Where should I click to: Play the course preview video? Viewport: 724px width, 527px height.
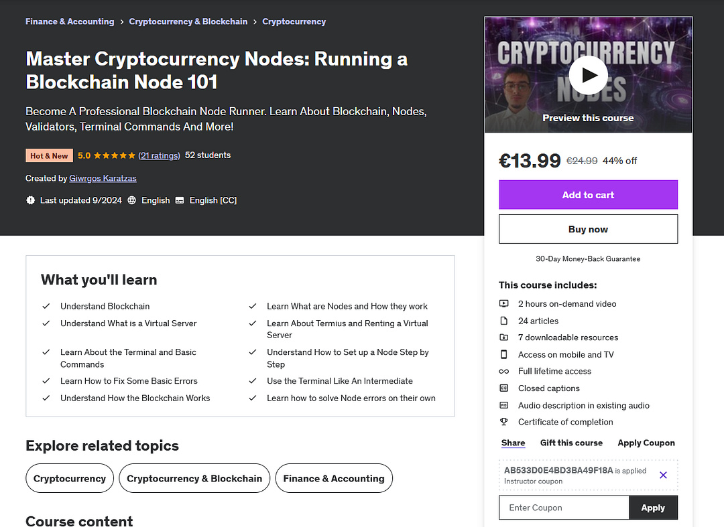[x=588, y=75]
